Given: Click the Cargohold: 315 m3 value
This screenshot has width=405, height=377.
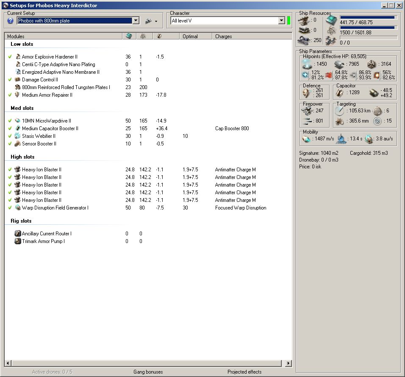Looking at the screenshot, I should [x=369, y=153].
